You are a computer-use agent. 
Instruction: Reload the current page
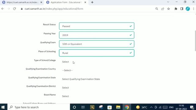coord(14,9)
